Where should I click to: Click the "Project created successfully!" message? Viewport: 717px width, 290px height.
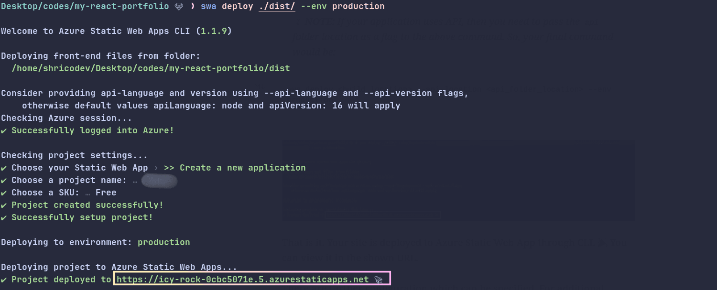(x=87, y=205)
